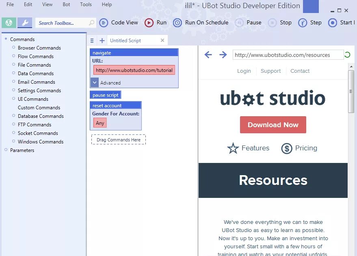Expand Windows Commands

click(14, 141)
